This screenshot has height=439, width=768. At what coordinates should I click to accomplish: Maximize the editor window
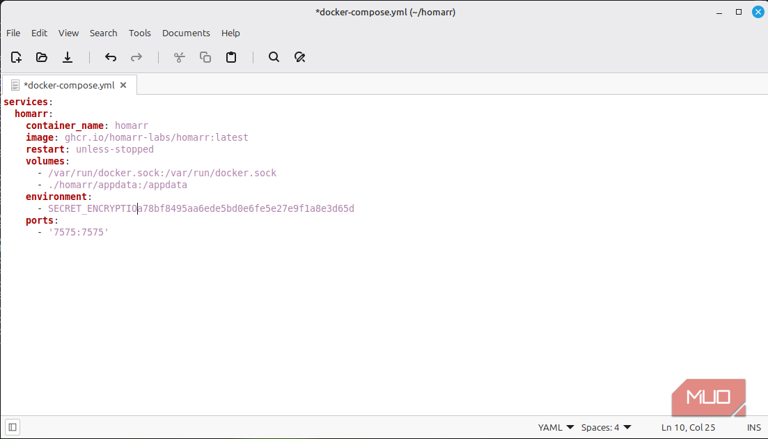coord(739,13)
